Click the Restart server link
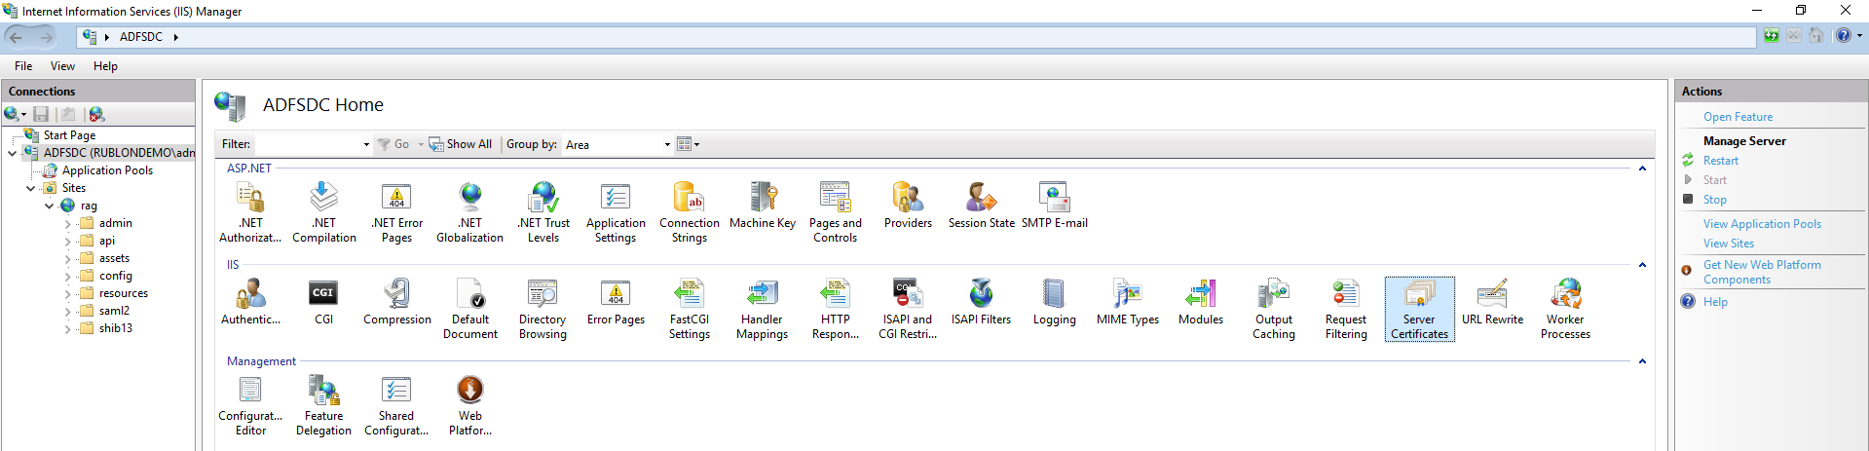The height and width of the screenshot is (451, 1869). click(x=1720, y=161)
